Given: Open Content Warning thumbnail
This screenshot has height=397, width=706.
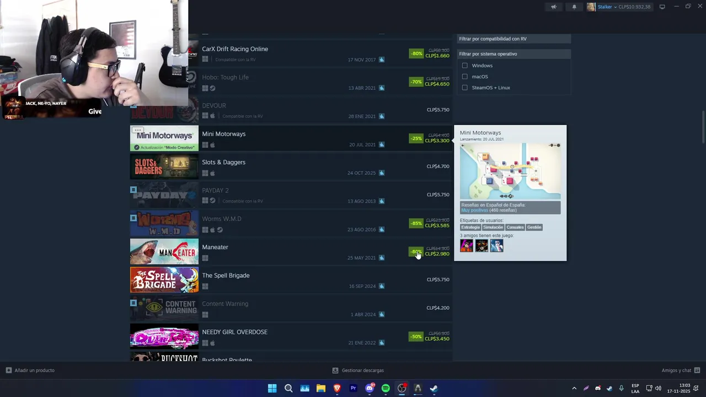Looking at the screenshot, I should (x=164, y=308).
